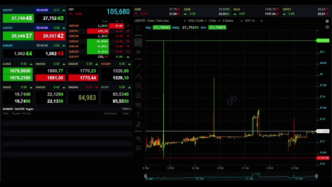Click the left handle of chart range navigator
Image resolution: width=332 pixels, height=187 pixels.
click(146, 176)
